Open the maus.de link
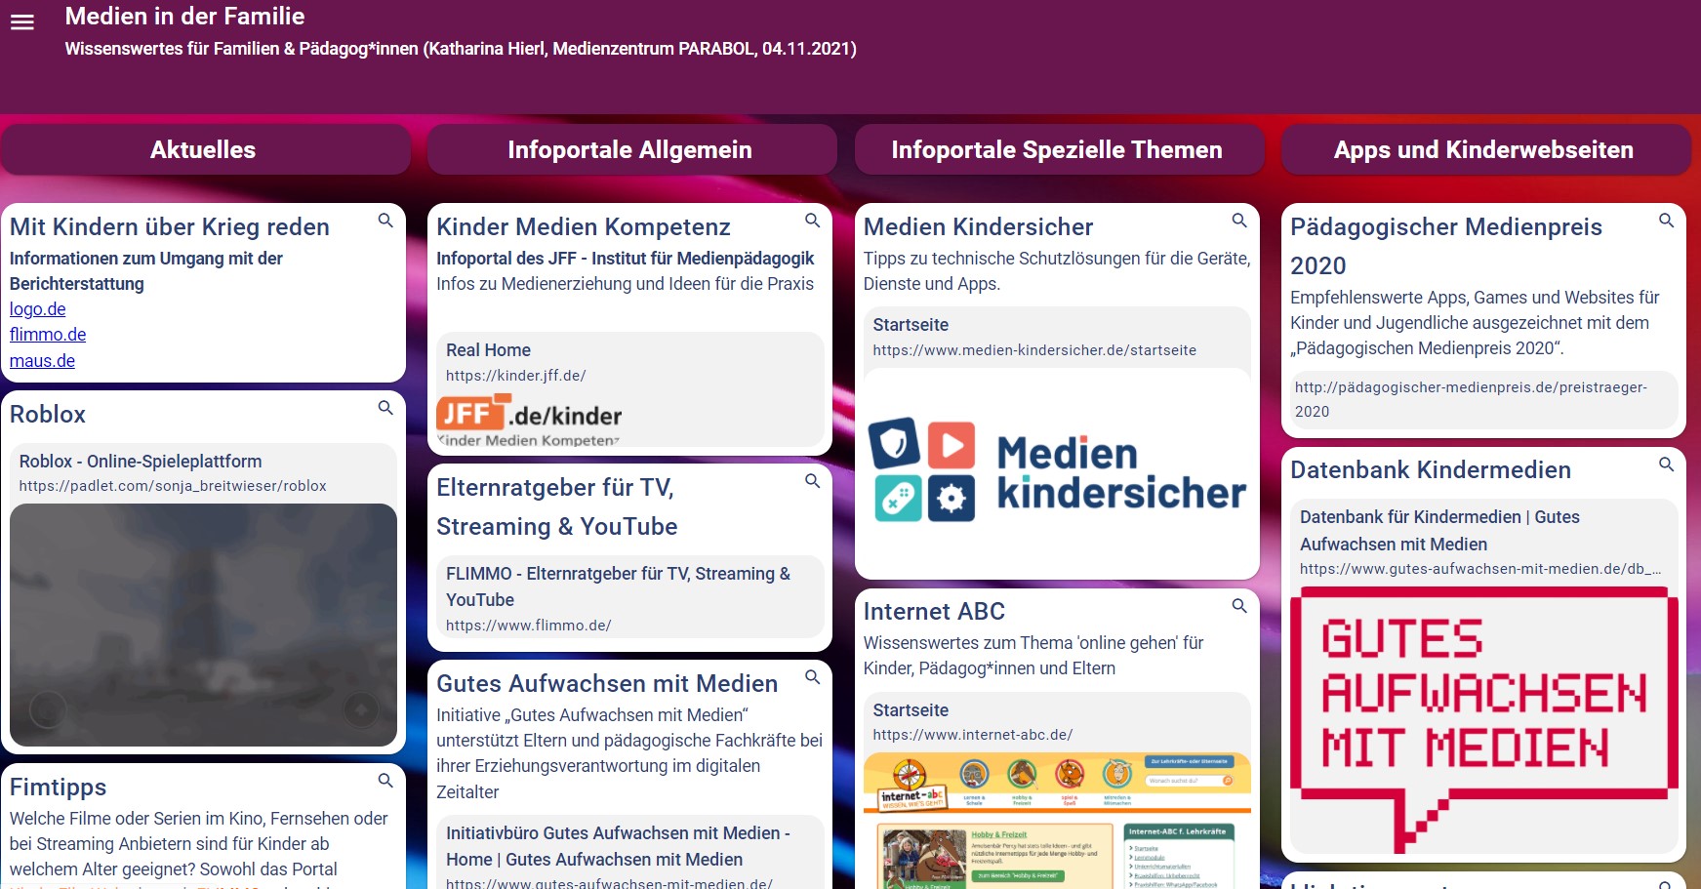This screenshot has height=889, width=1701. (x=42, y=361)
